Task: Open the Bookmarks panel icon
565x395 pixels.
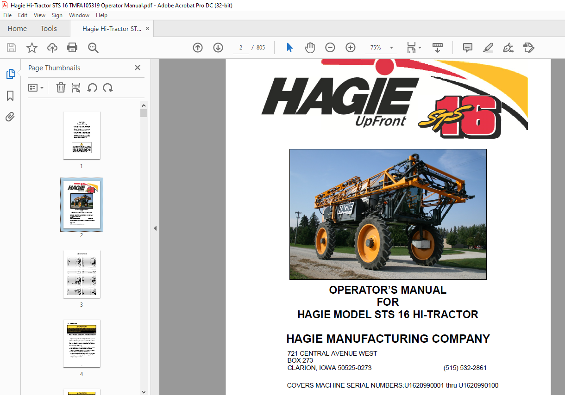Action: (x=10, y=96)
